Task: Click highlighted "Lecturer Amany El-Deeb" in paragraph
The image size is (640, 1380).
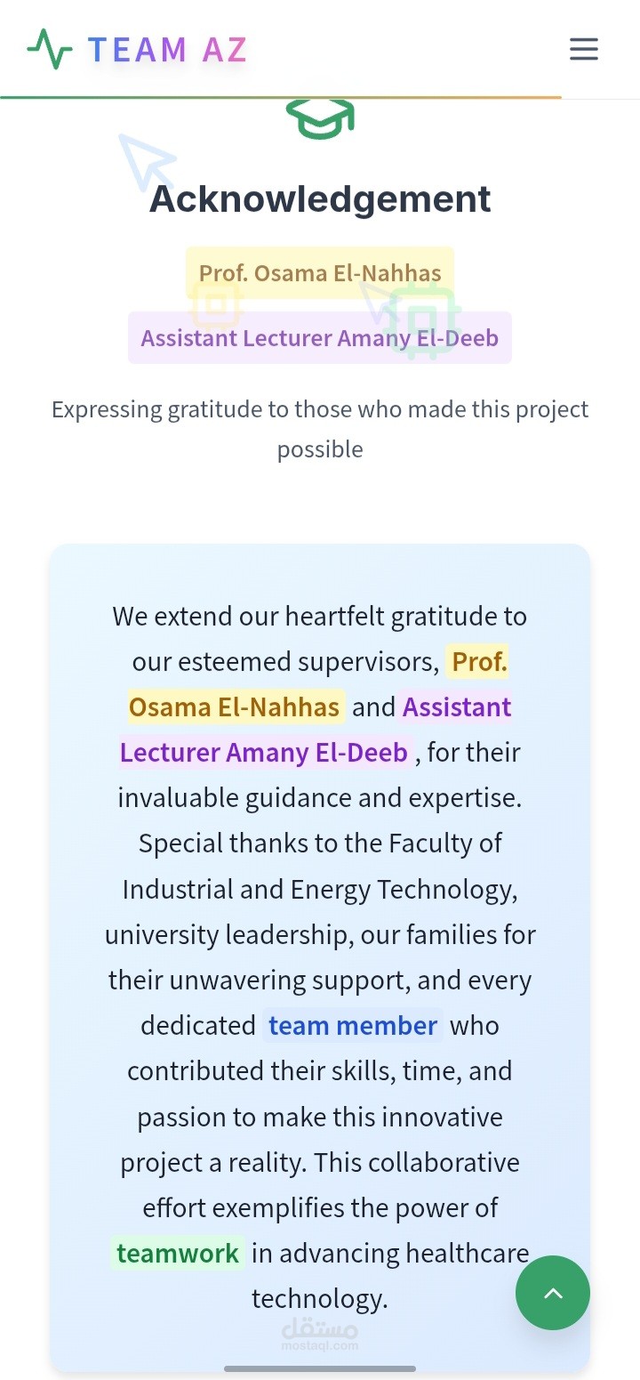Action: (x=264, y=753)
